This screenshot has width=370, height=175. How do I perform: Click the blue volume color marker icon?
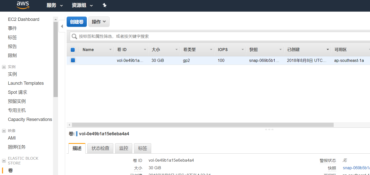coord(77,134)
